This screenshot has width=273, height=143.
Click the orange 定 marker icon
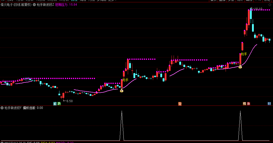[x=180, y=104]
